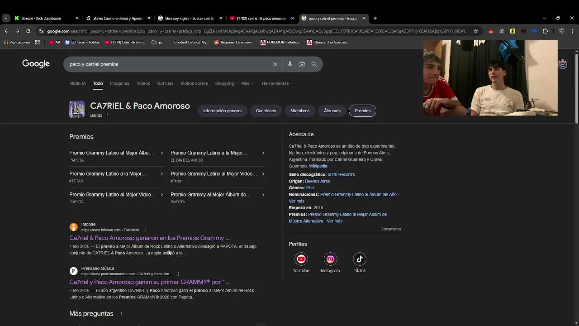
Task: Open three-dot menu beside Infobae result
Action: (145, 230)
